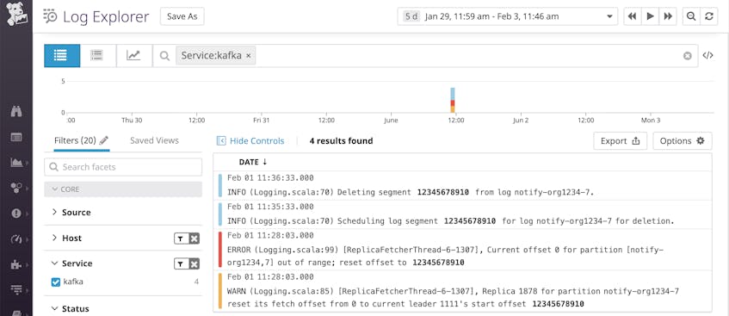Click the Export button
The image size is (729, 316).
(x=621, y=141)
